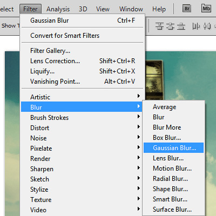Select Motion Blur filter
Viewport: 216px width, 216px height.
pos(173,168)
